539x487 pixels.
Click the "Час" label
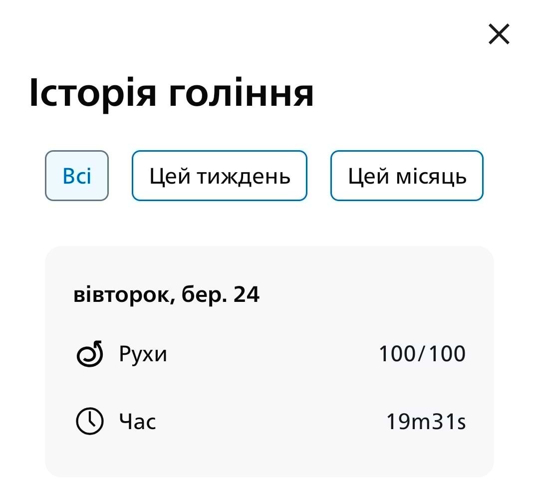[x=137, y=422]
